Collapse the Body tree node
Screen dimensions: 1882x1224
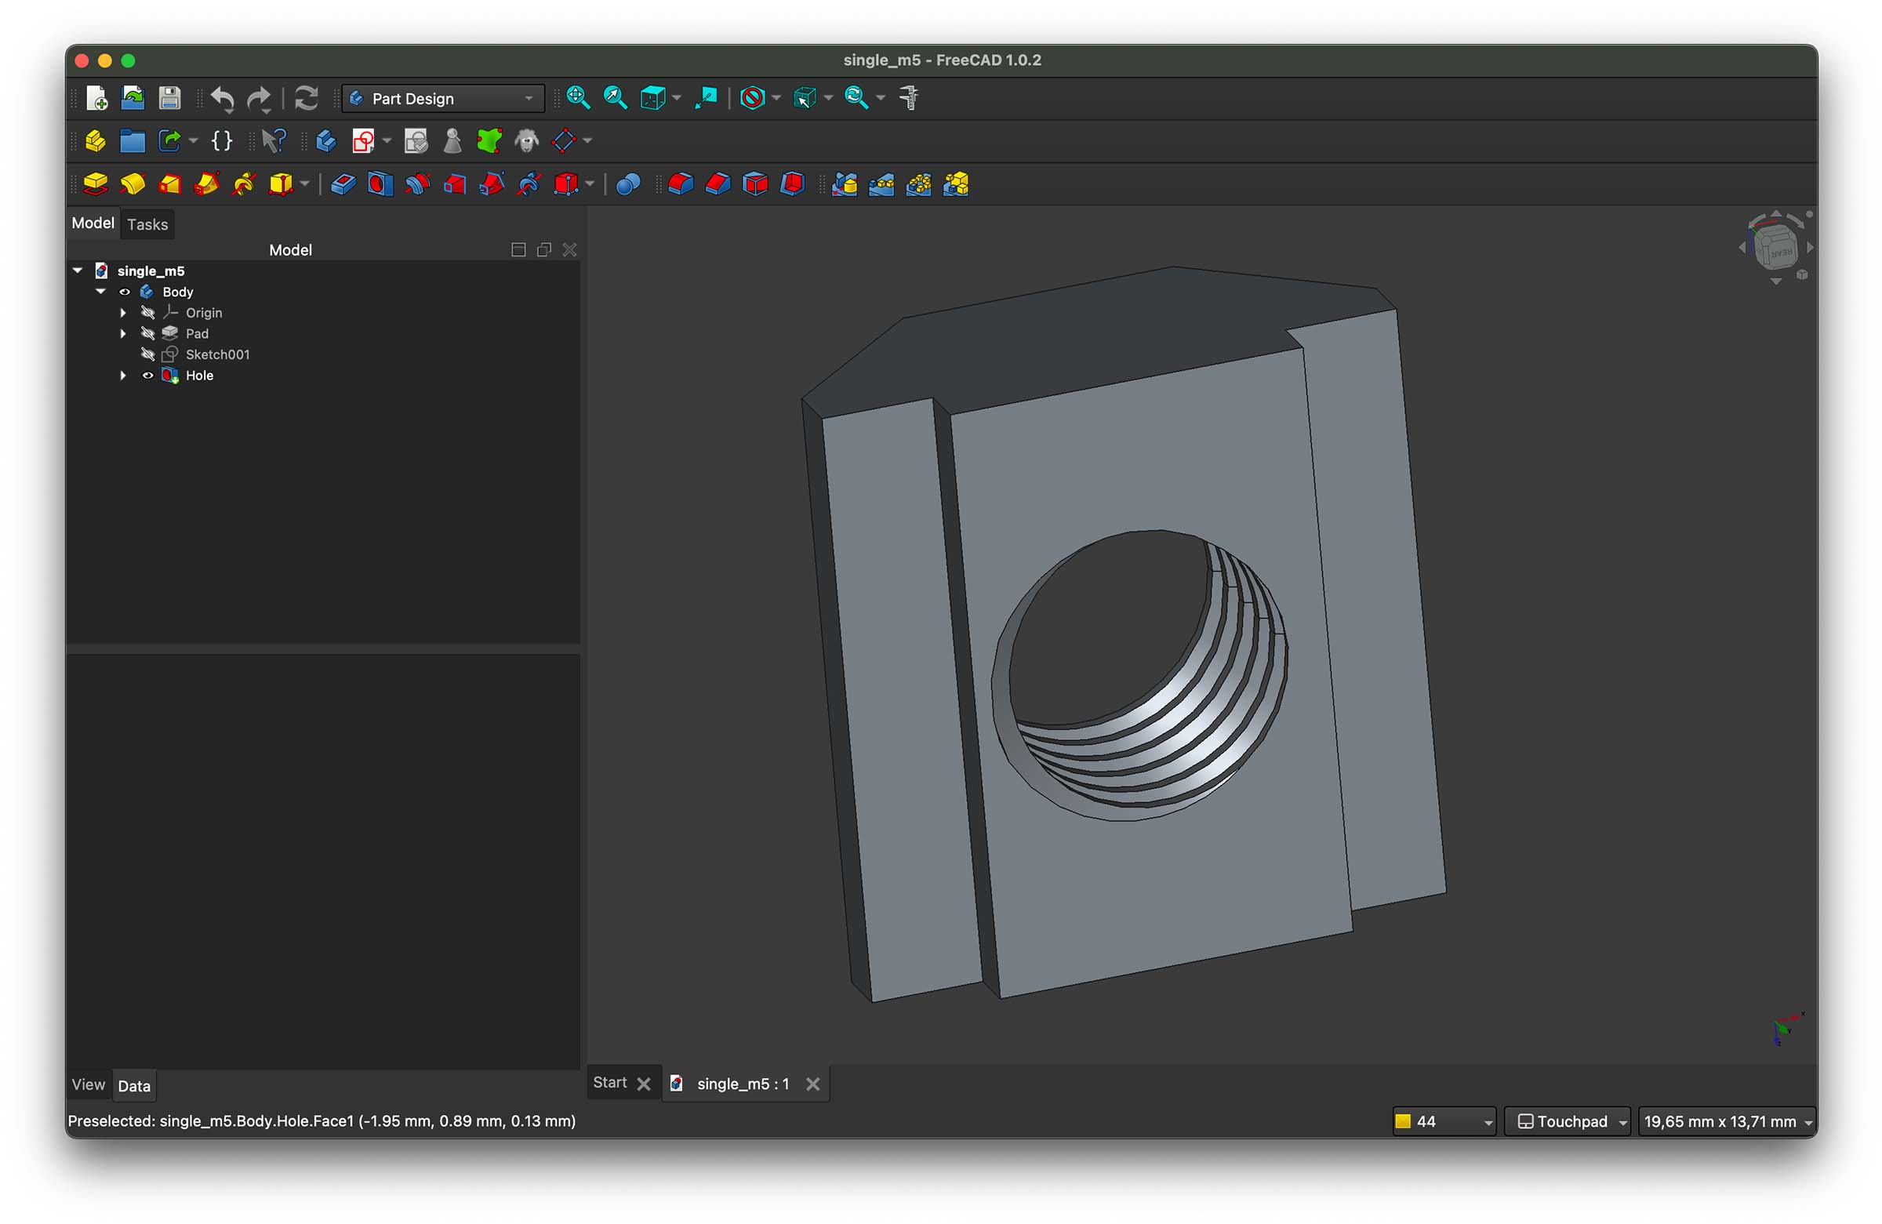100,292
